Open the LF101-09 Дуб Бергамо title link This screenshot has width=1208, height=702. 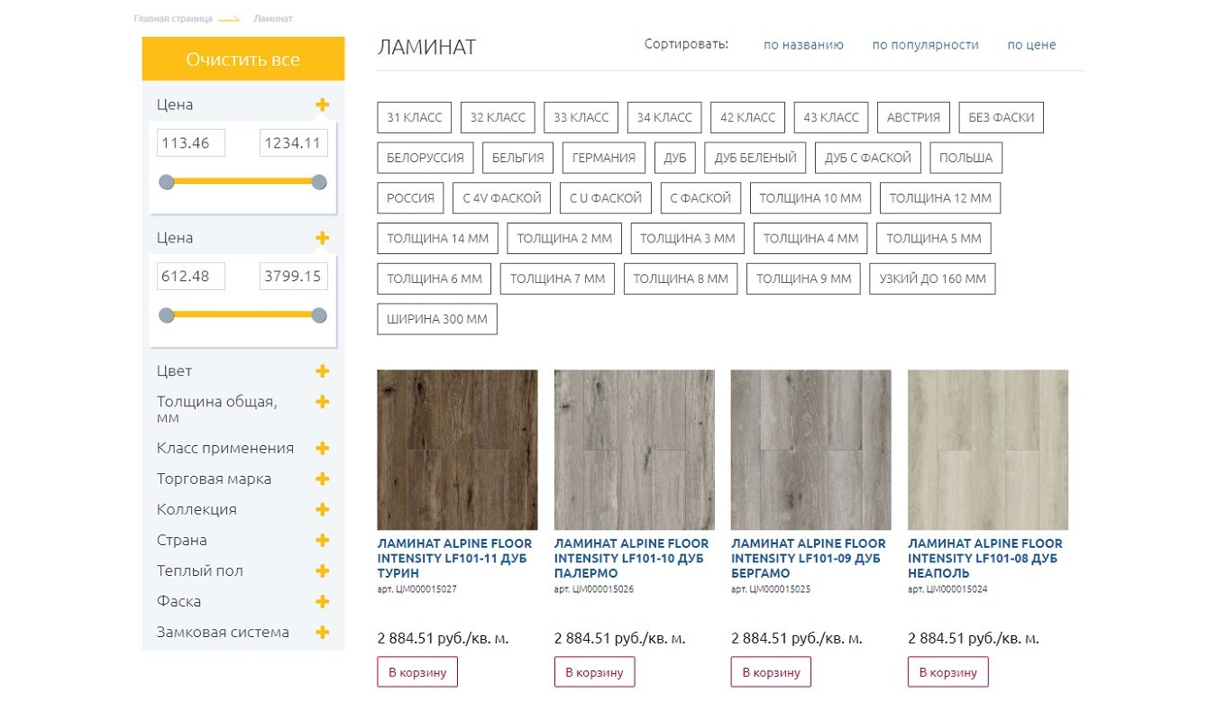[809, 559]
